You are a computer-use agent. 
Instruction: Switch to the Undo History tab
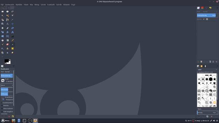pos(210,8)
